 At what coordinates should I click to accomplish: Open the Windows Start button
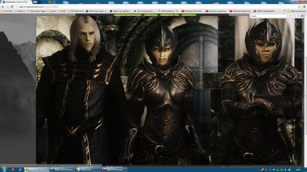(x=4, y=169)
